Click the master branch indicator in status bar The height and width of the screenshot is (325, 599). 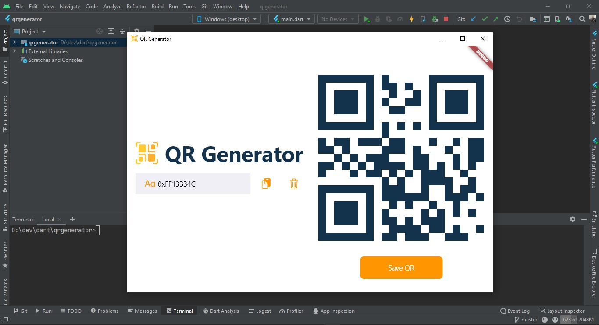[x=525, y=320]
